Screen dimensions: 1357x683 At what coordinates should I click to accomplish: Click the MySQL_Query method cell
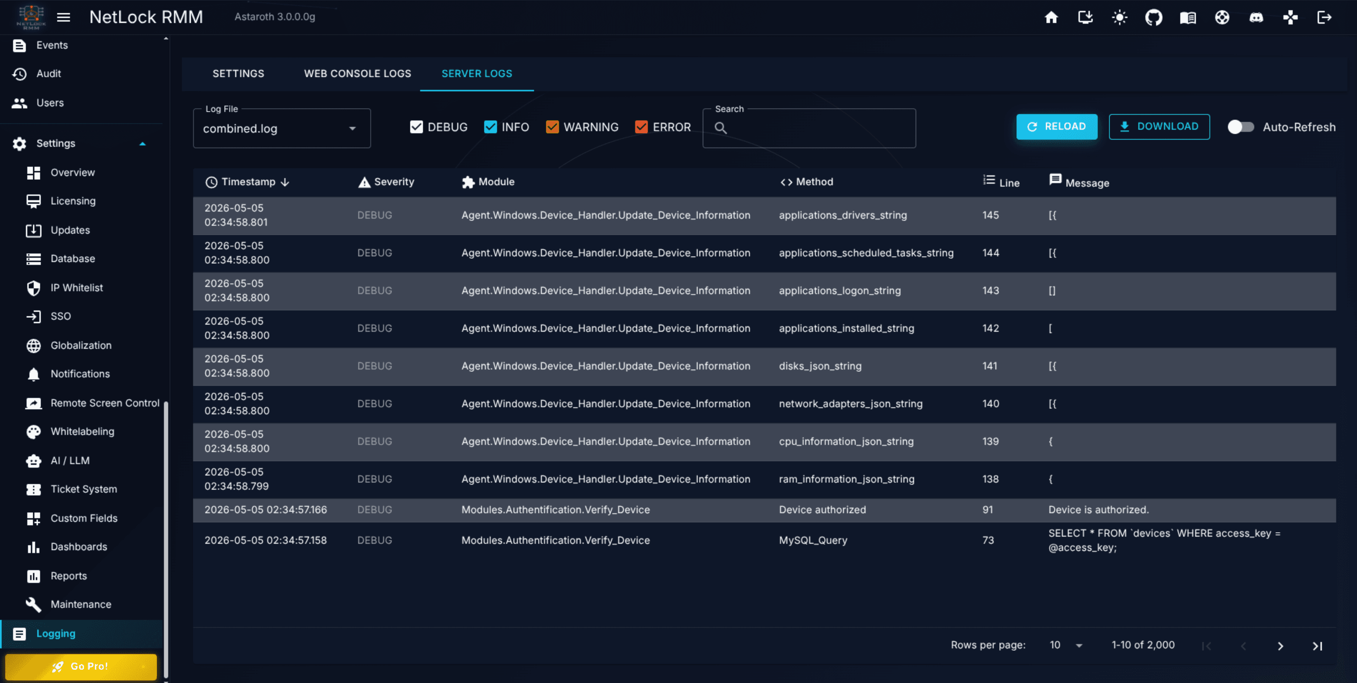(813, 540)
